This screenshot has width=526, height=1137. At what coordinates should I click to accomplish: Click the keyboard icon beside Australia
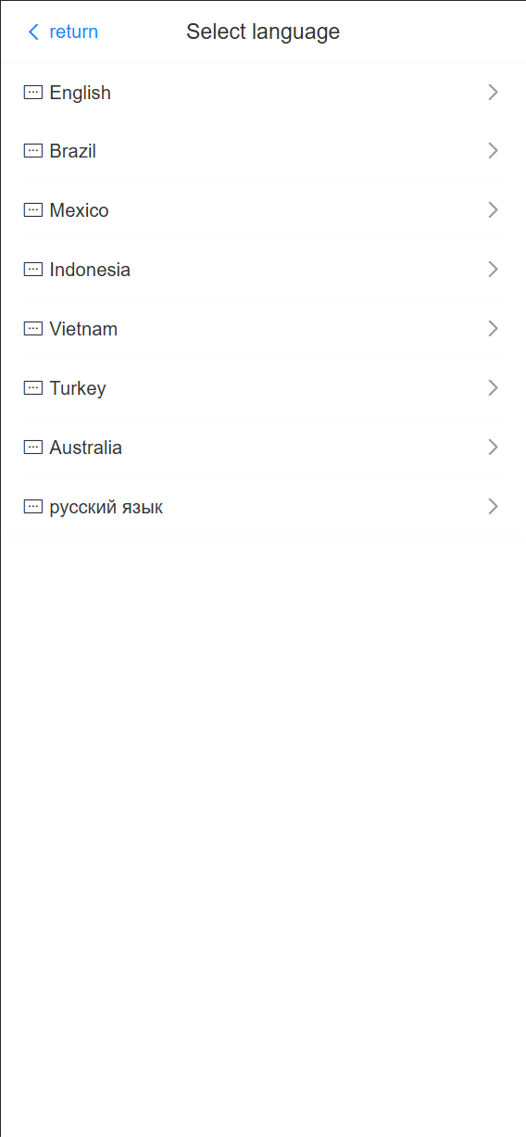pos(33,448)
